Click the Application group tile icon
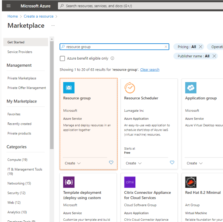The width and height of the screenshot is (223, 222). pos(191,88)
